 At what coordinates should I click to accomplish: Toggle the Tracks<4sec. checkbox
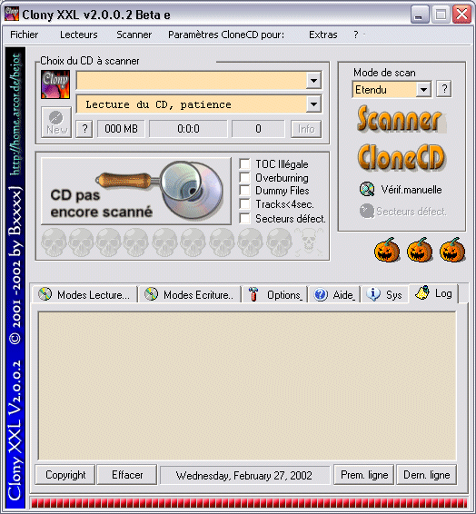[x=244, y=204]
